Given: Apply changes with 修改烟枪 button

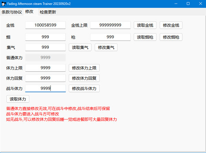Looking at the screenshot, I should point(171,37).
